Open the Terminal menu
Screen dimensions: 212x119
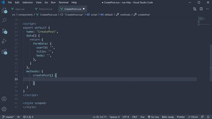(x=64, y=2)
